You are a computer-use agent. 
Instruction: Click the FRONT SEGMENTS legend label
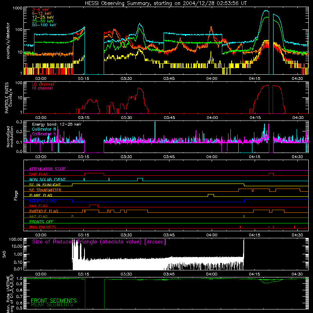tap(54, 300)
